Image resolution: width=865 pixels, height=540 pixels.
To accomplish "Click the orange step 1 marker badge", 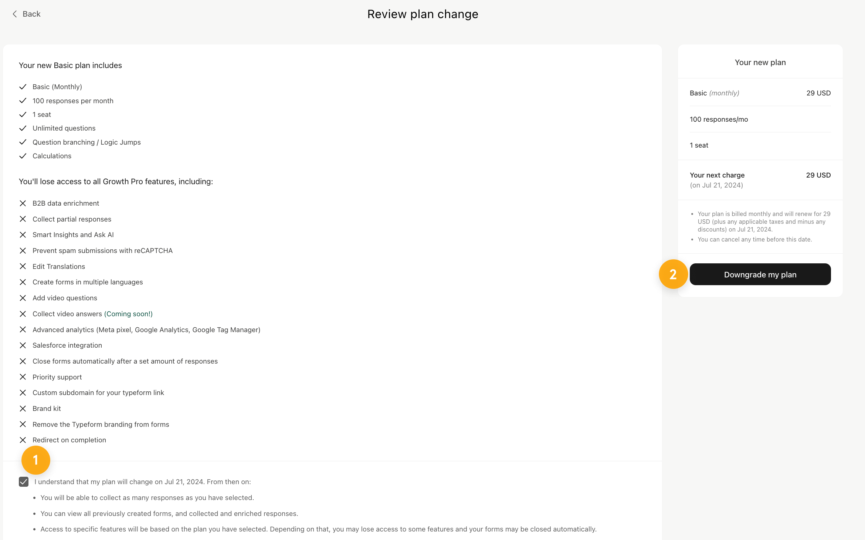I will [x=36, y=460].
